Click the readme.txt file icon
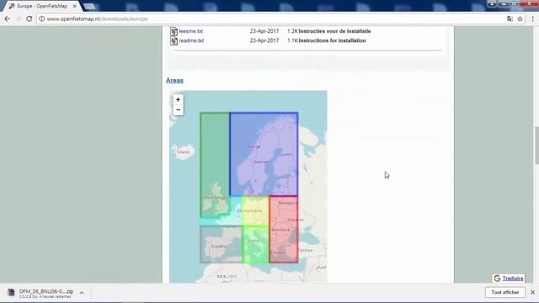The width and height of the screenshot is (539, 303). (174, 40)
